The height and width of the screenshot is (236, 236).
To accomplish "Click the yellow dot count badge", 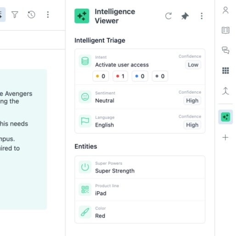I will click(x=101, y=76).
